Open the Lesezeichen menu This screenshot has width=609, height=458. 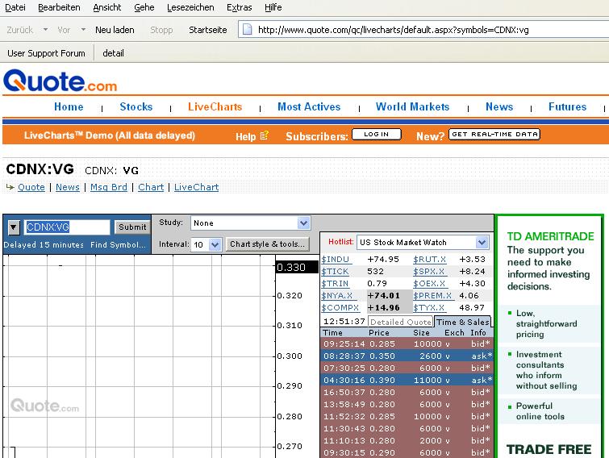click(190, 7)
